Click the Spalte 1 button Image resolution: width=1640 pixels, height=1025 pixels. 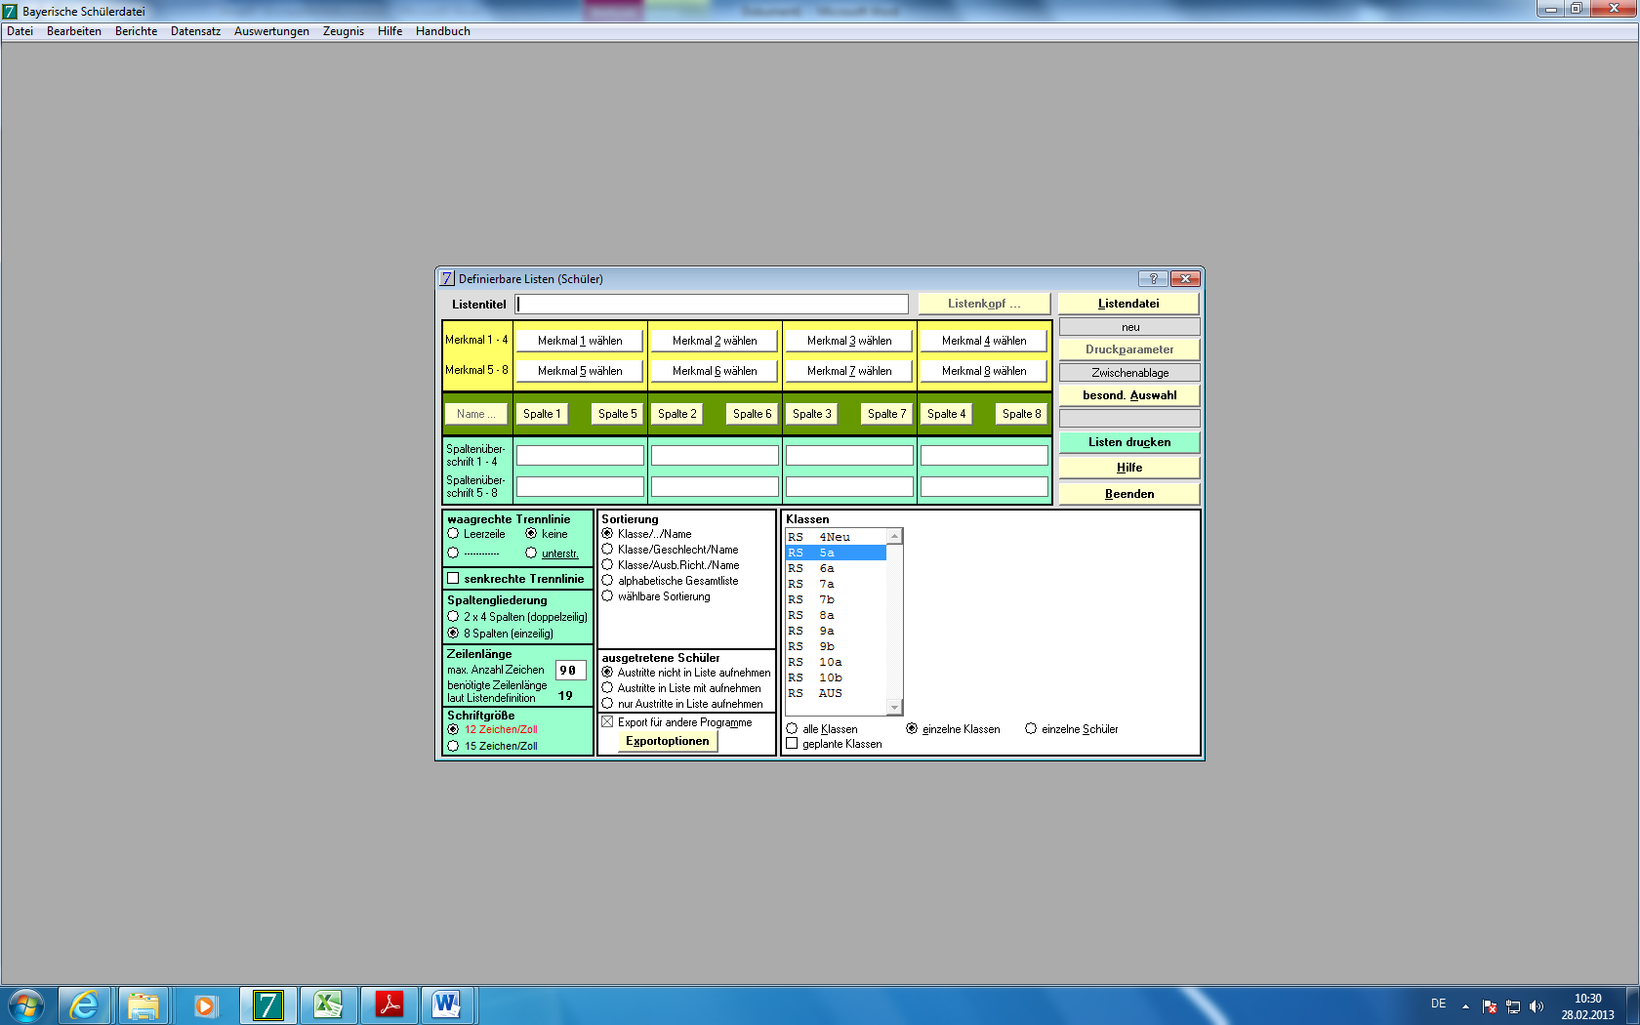pyautogui.click(x=542, y=414)
